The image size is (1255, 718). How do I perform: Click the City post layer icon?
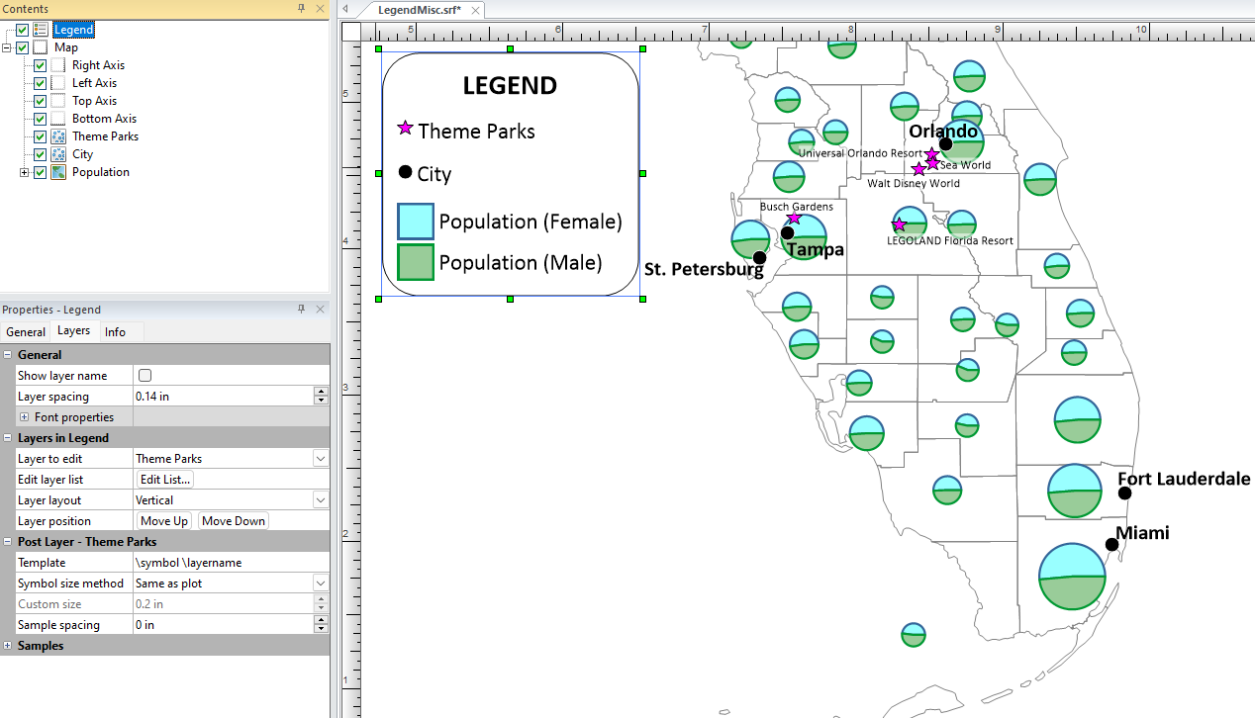click(x=58, y=154)
